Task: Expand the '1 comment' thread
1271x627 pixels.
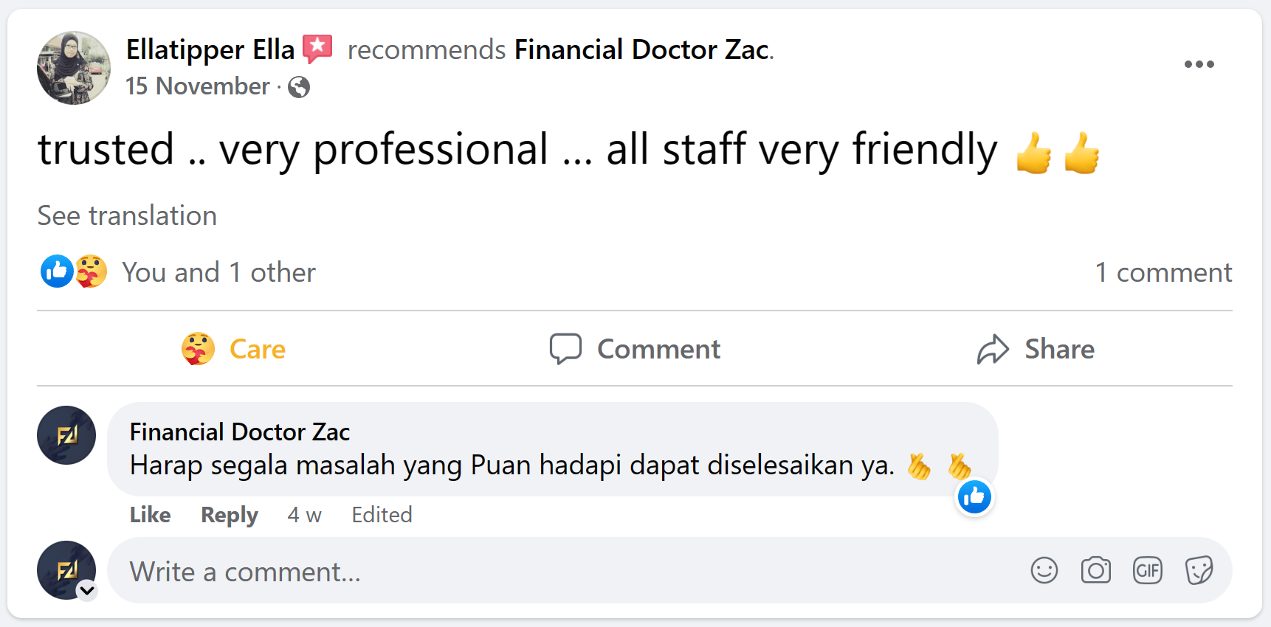Action: click(1163, 272)
